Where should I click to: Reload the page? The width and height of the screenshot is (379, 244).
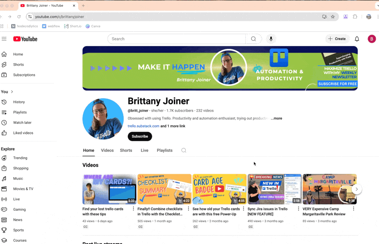19,17
